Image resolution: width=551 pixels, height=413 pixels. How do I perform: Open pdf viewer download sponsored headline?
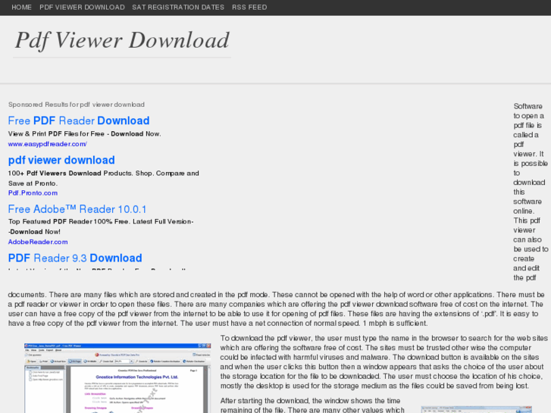[x=61, y=160]
